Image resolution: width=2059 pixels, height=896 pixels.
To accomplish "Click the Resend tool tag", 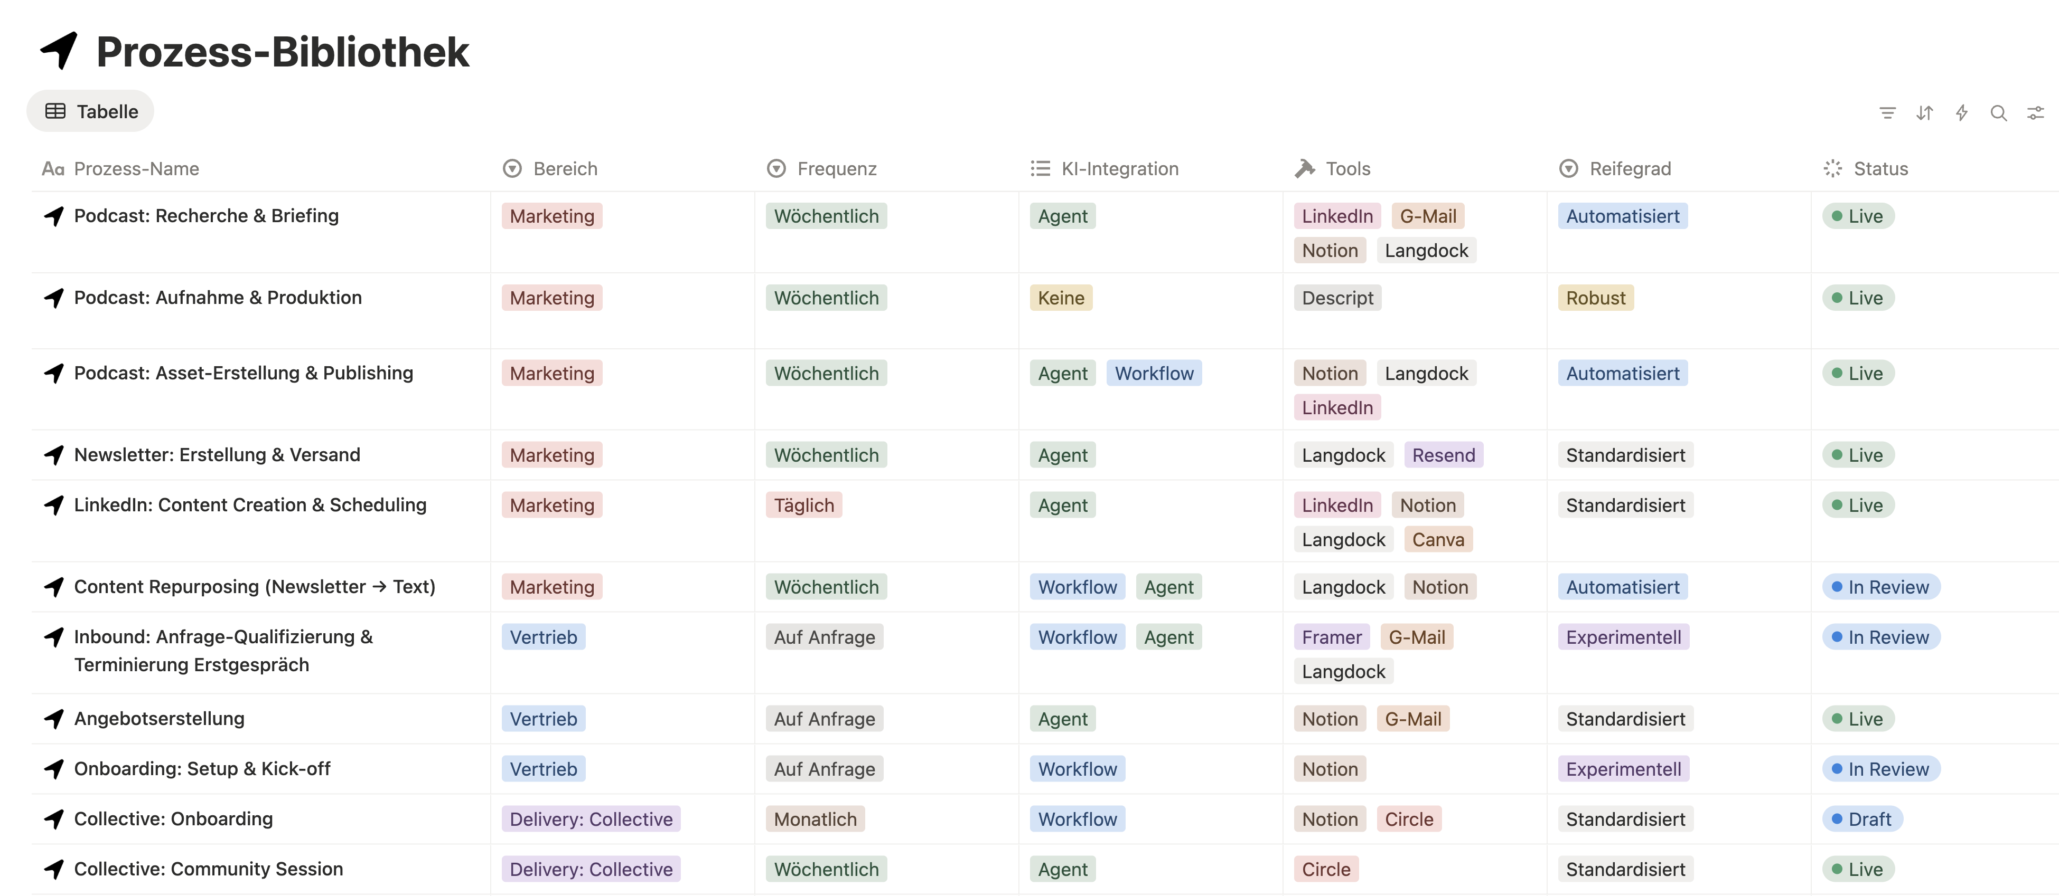I will pos(1443,454).
